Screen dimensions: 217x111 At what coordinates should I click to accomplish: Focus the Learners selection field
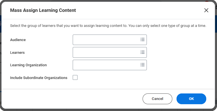110,52
